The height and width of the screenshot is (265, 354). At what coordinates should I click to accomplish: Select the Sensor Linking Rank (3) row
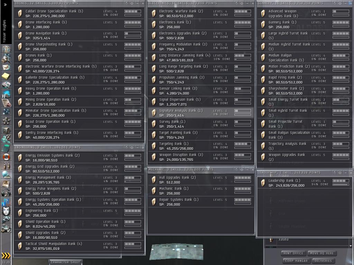201,91
